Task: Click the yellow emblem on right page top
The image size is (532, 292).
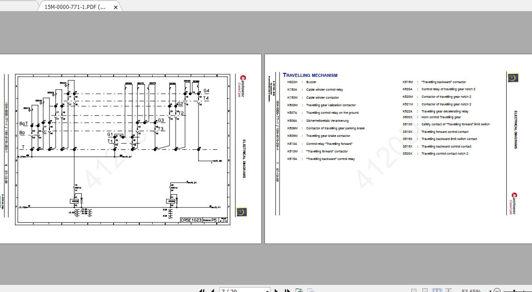Action: (513, 78)
